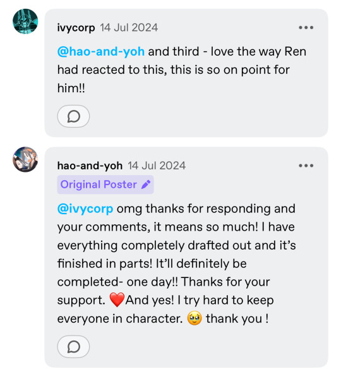
Task: Visit hao-and-yoh username link
Action: point(90,166)
